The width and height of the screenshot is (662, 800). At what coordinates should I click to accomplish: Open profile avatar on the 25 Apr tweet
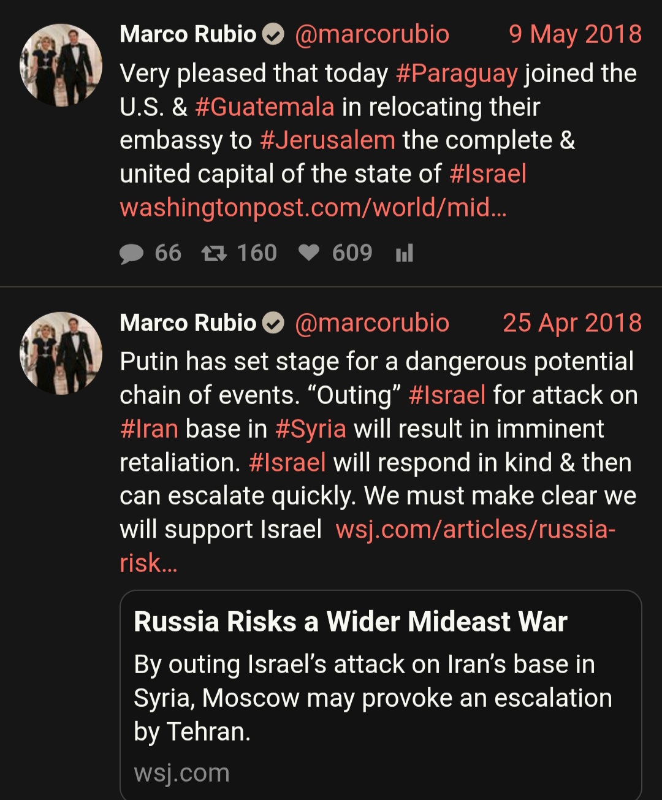click(61, 353)
